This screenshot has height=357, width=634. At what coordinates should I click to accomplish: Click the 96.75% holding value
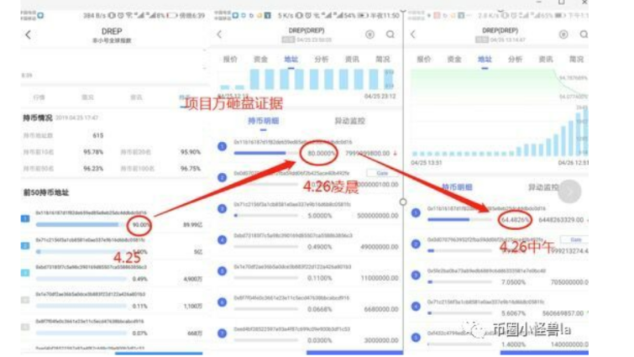point(191,169)
